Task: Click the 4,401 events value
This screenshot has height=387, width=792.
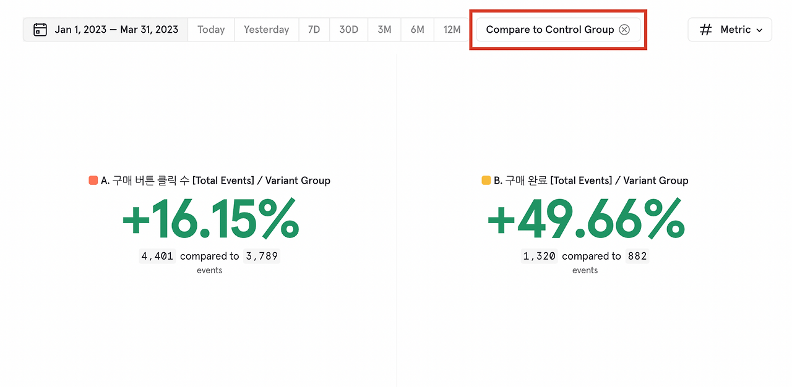Action: [157, 256]
